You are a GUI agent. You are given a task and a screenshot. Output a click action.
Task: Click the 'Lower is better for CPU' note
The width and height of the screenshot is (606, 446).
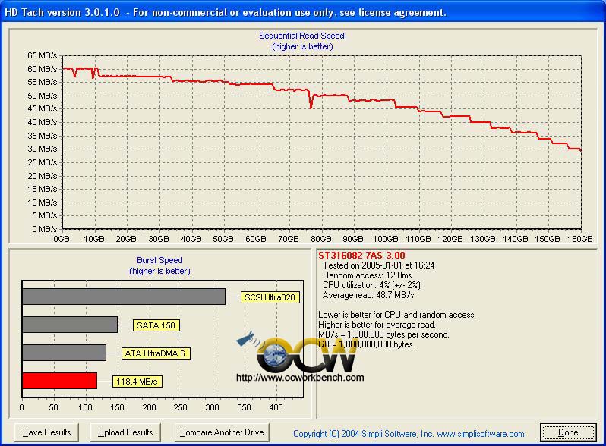tap(397, 315)
